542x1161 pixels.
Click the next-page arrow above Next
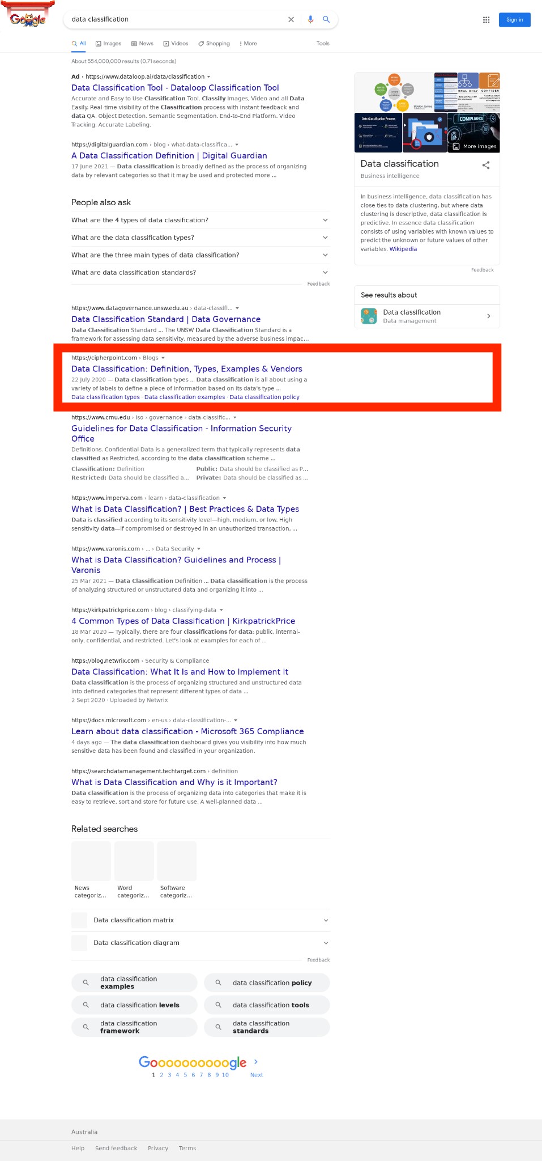pyautogui.click(x=256, y=1061)
